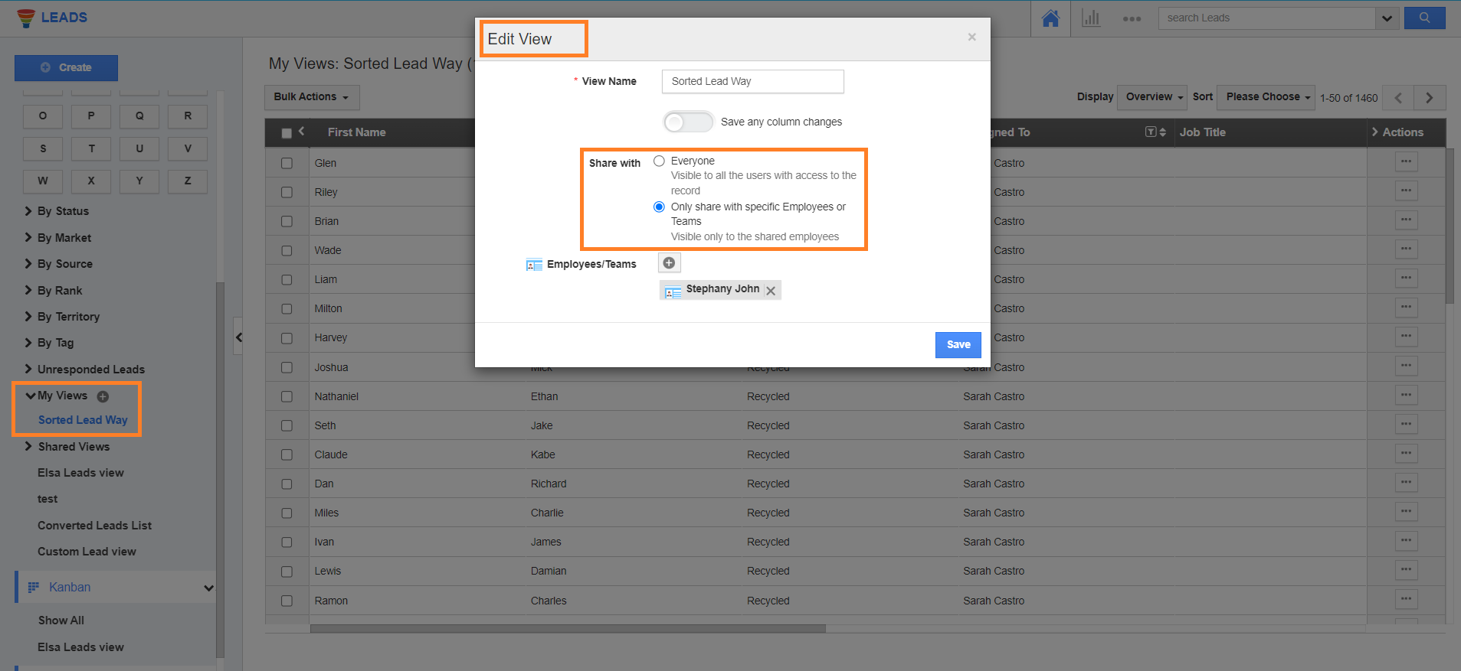Add employee with plus icon beside Employees/Teams
Screen dimensions: 1461x671
[x=669, y=263]
